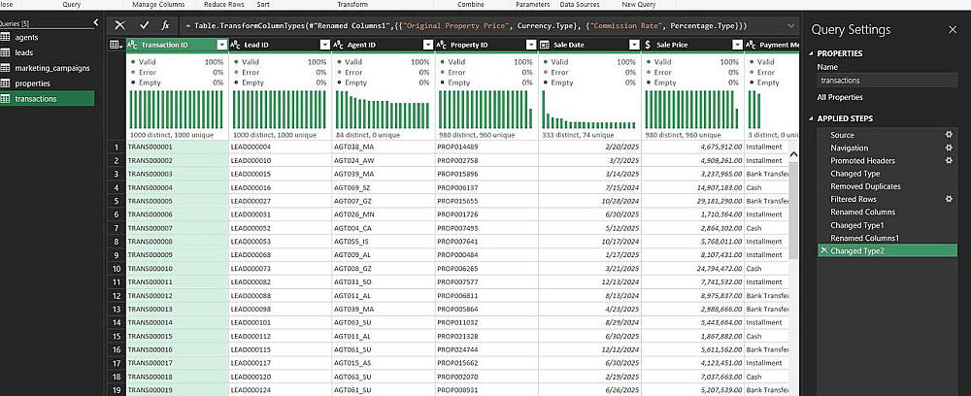The image size is (971, 396).
Task: Select row number 10 header
Action: [117, 269]
